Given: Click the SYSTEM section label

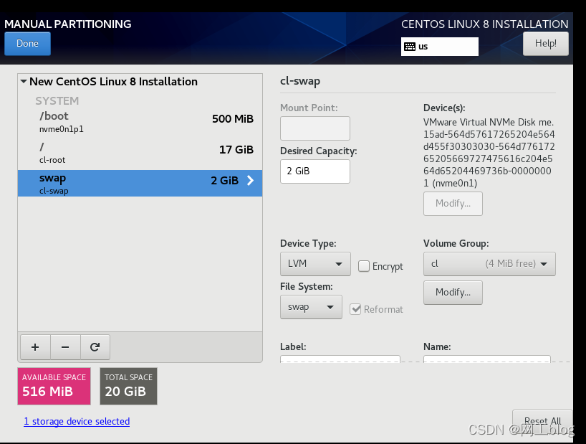Looking at the screenshot, I should 57,100.
